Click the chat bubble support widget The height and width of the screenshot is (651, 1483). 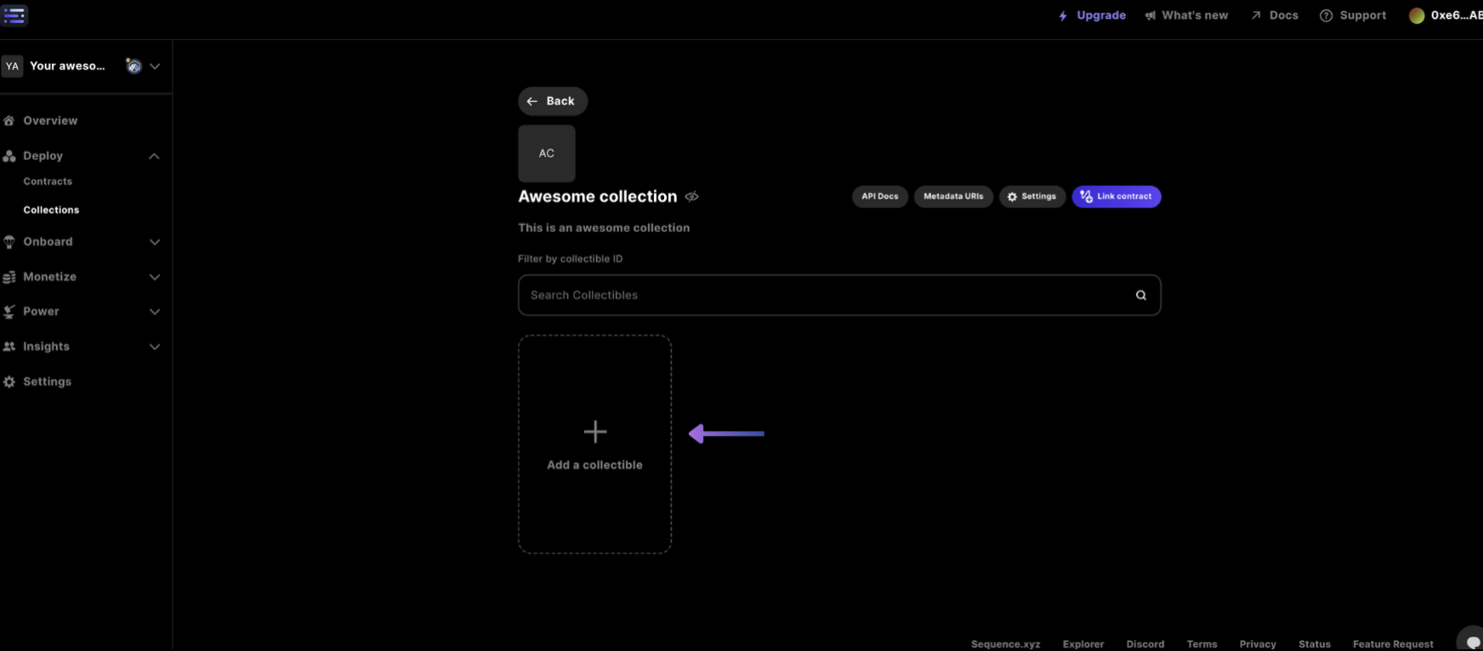[x=1473, y=642]
